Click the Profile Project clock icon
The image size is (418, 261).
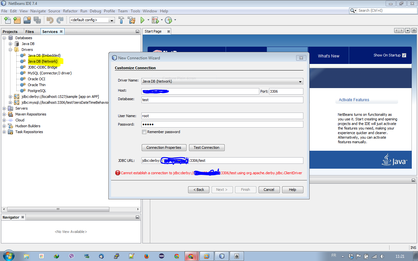168,20
